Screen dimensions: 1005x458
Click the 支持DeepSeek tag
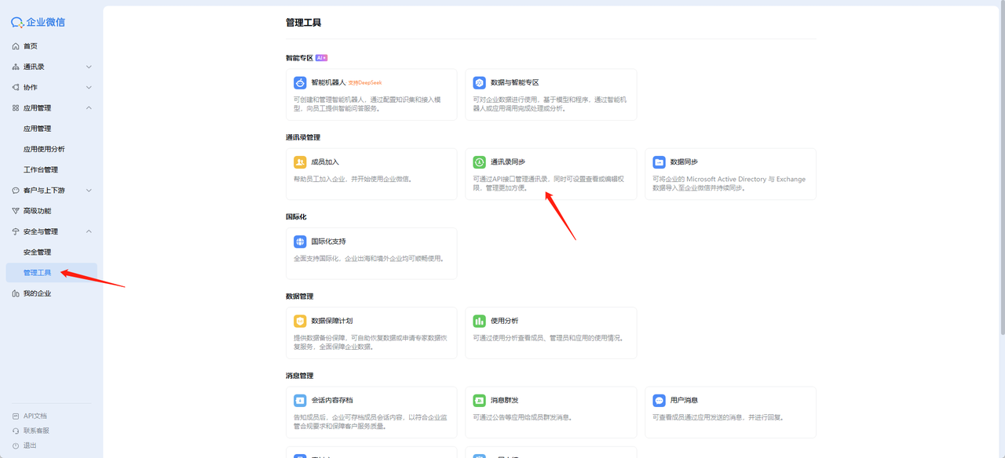(x=364, y=82)
